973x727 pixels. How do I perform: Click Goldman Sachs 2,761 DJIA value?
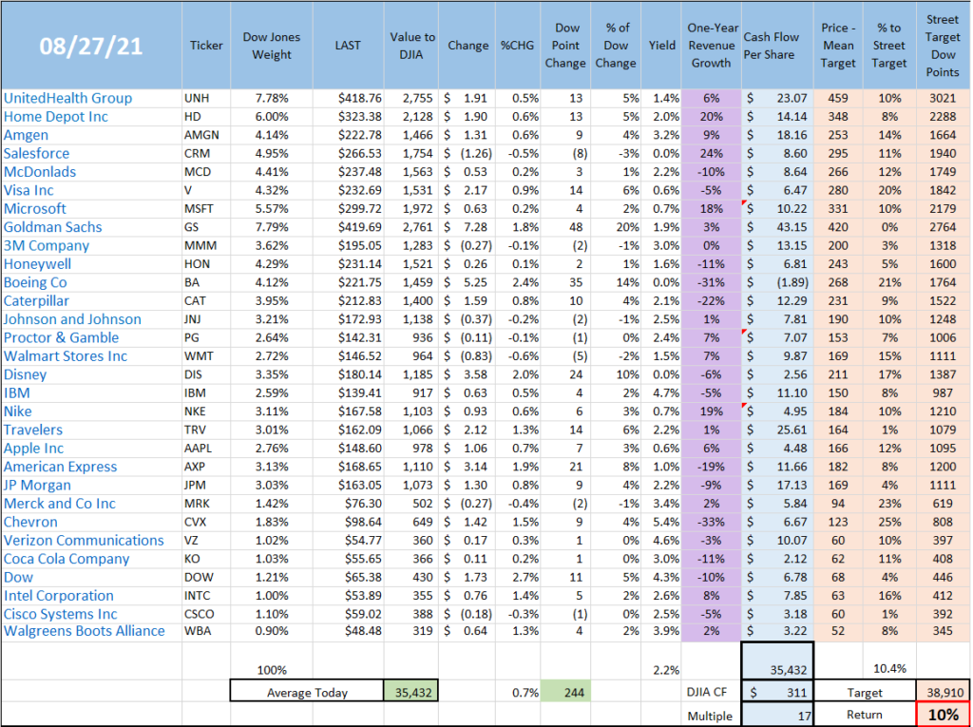411,227
